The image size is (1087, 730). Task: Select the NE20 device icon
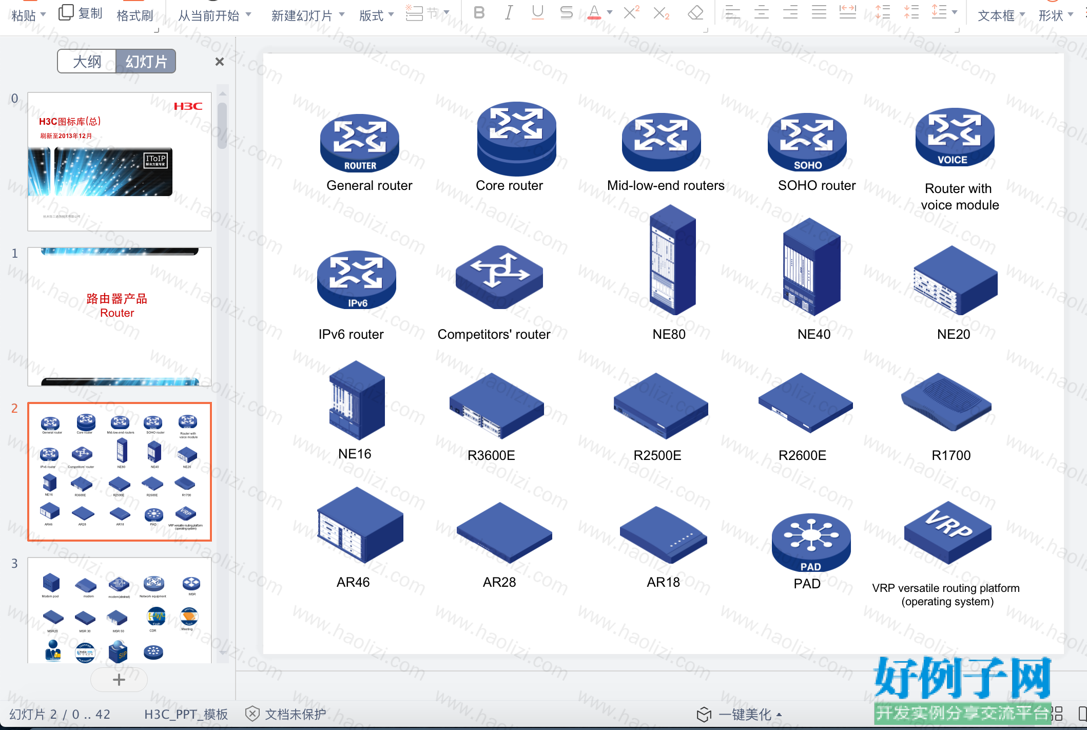click(x=956, y=280)
